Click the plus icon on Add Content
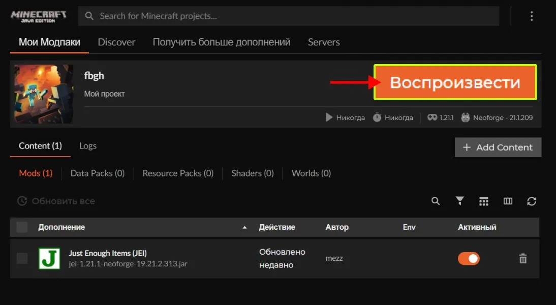Screen dimensions: 556x305 (x=467, y=147)
